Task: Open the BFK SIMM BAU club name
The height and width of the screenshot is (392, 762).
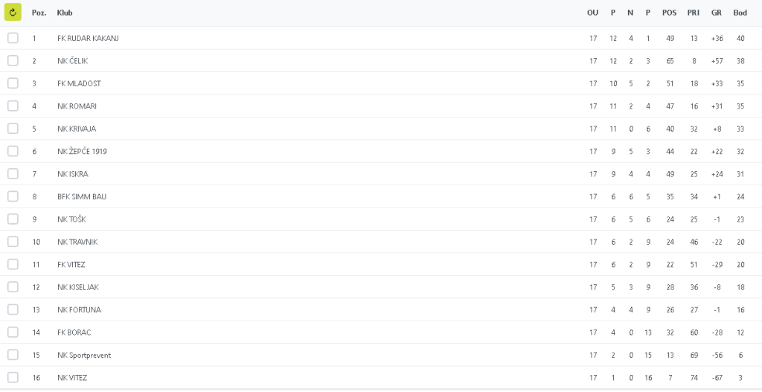Action: tap(82, 196)
